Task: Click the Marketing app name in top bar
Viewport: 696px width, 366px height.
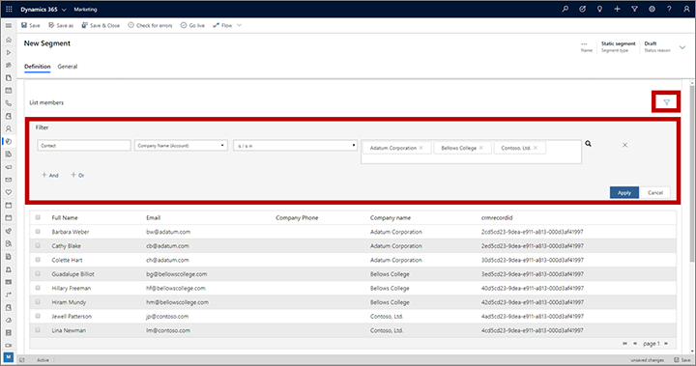Action: (x=85, y=10)
